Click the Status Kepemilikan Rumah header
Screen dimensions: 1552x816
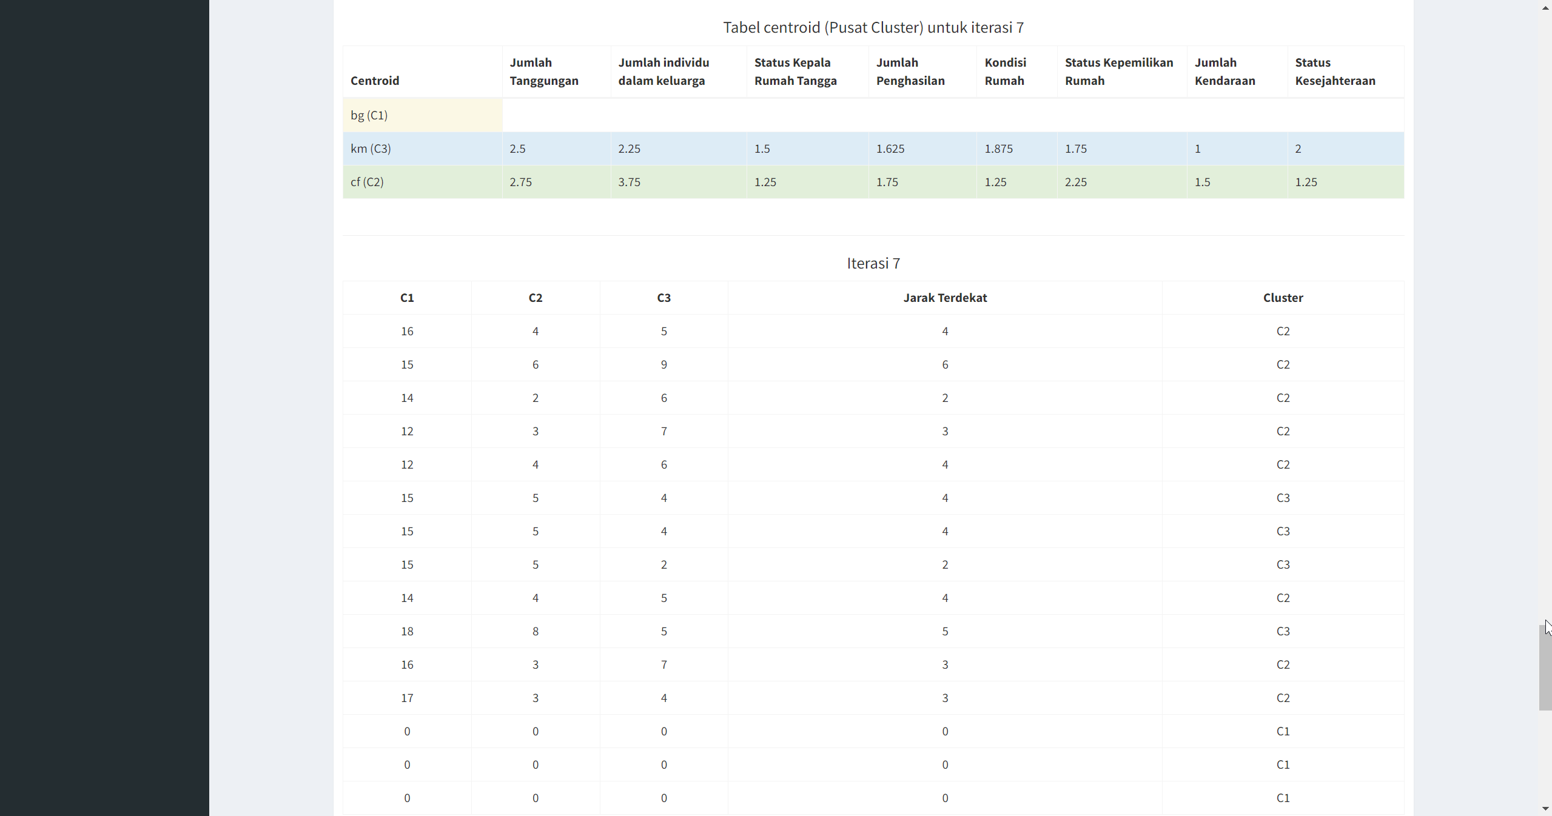click(1118, 72)
